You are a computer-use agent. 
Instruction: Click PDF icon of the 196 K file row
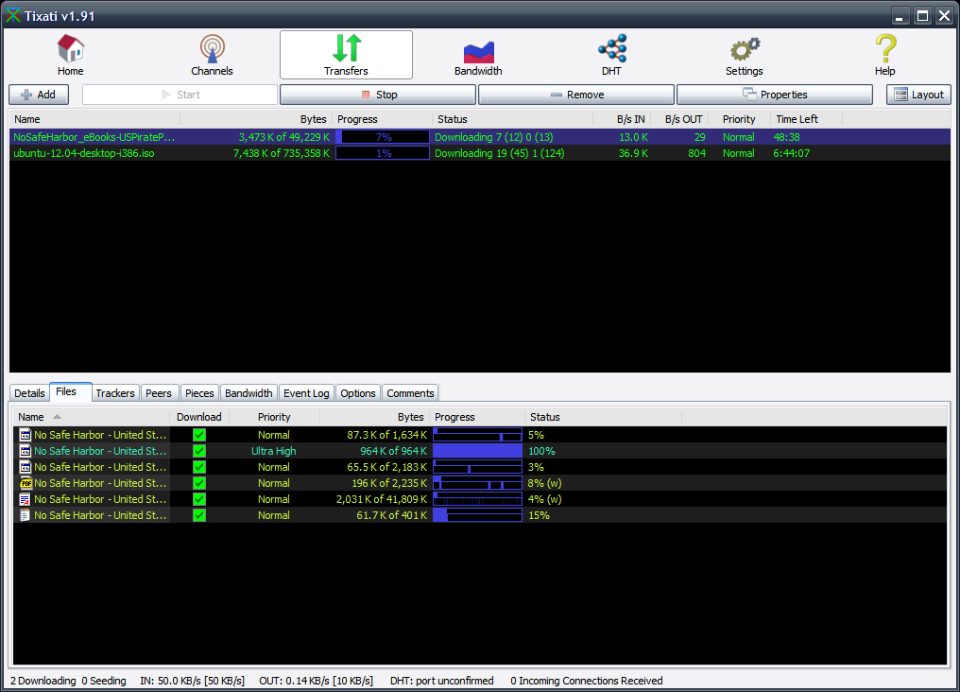click(26, 483)
